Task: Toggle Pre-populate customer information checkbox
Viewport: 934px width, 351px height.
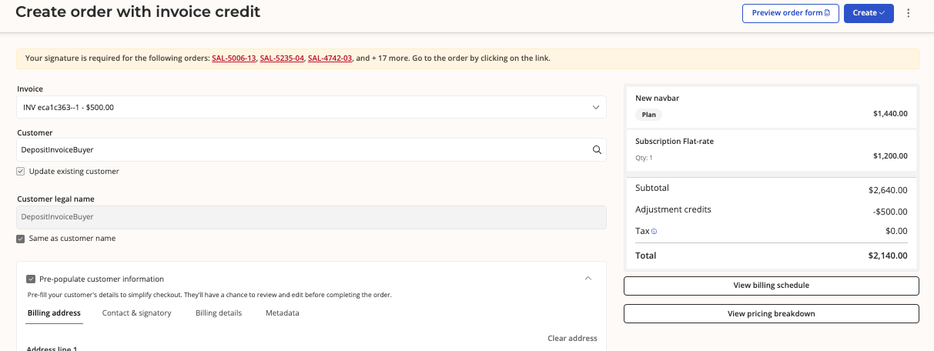Action: pos(31,279)
